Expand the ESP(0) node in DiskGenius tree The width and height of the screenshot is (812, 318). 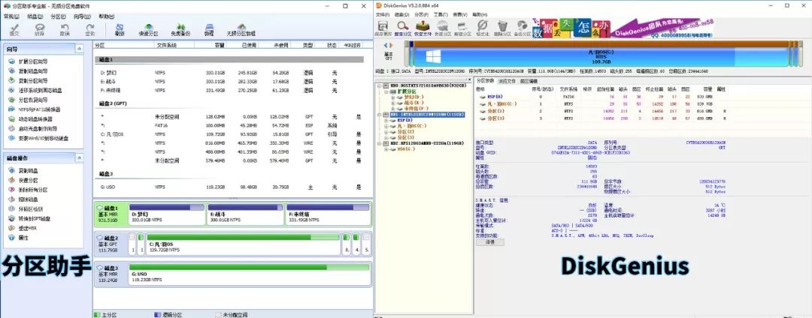(386, 120)
